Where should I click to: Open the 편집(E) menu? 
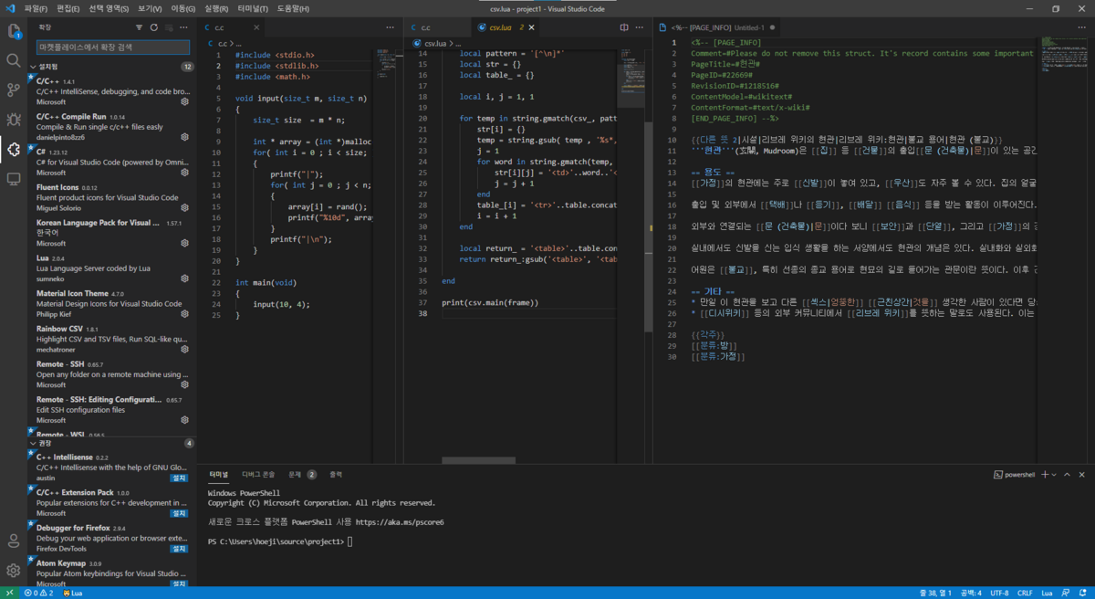(x=68, y=8)
